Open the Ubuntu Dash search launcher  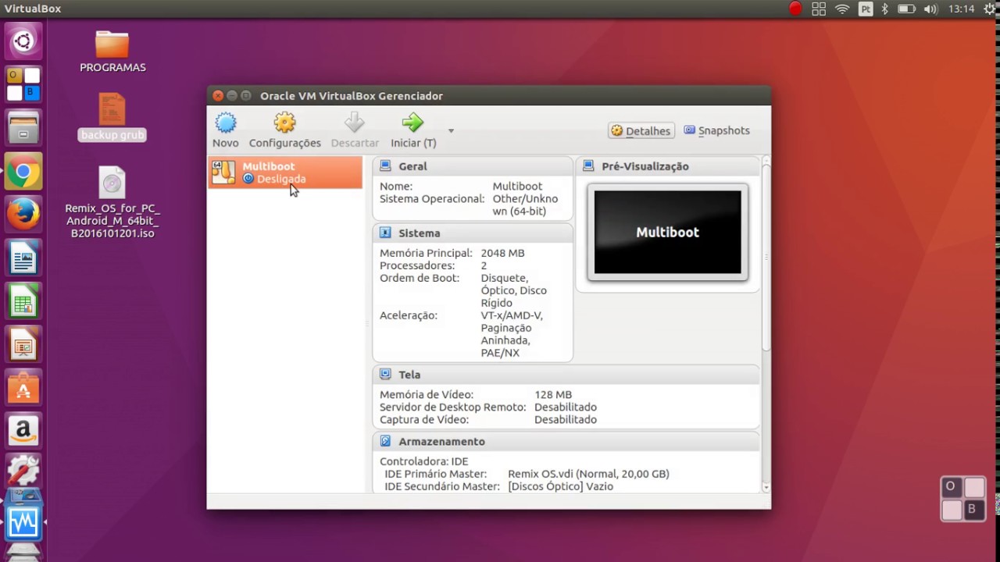[23, 41]
